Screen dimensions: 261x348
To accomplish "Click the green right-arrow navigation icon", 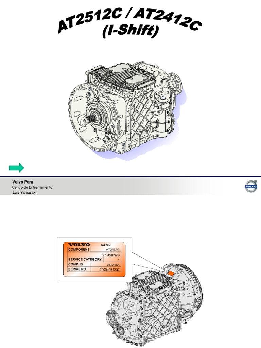I will pyautogui.click(x=16, y=168).
